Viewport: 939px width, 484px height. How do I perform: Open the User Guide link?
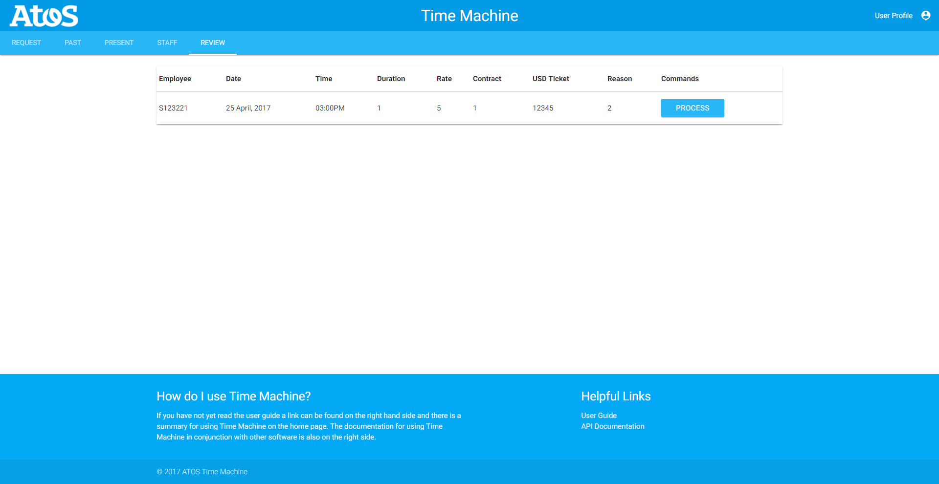[x=599, y=416]
